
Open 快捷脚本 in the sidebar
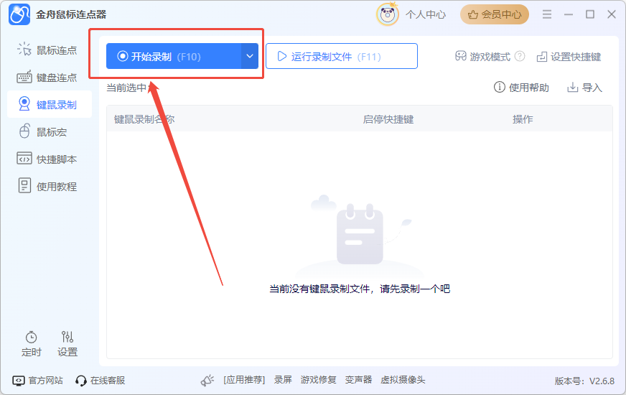49,159
